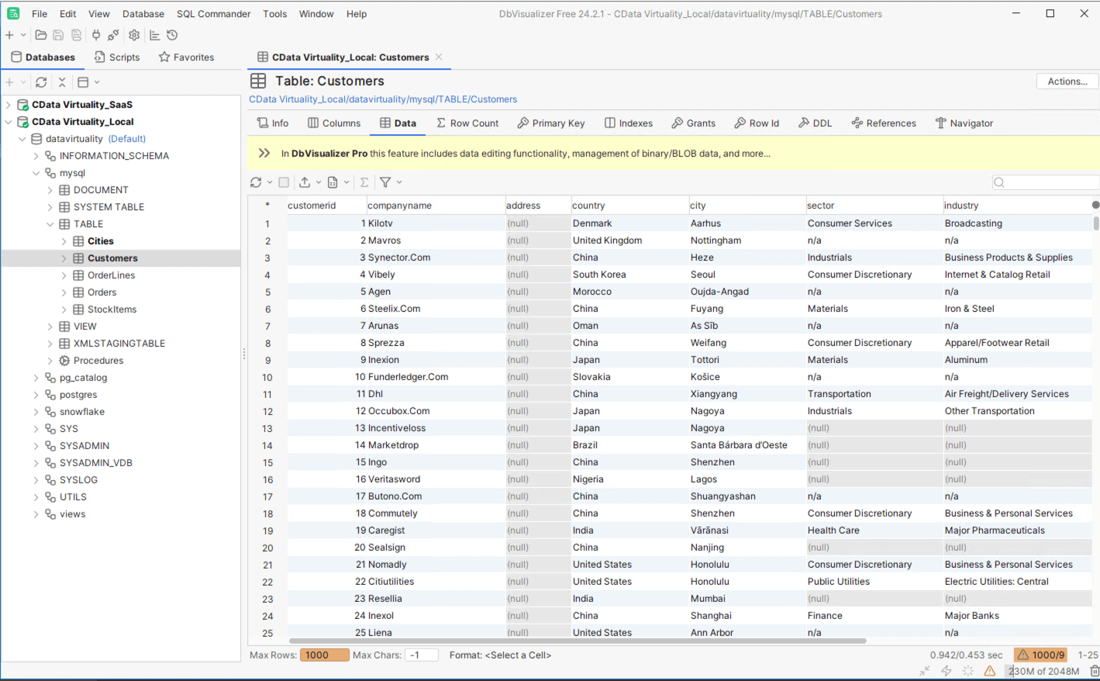The image size is (1100, 681).
Task: Expand the CData Virtuality_SaaS connection
Action: click(9, 105)
